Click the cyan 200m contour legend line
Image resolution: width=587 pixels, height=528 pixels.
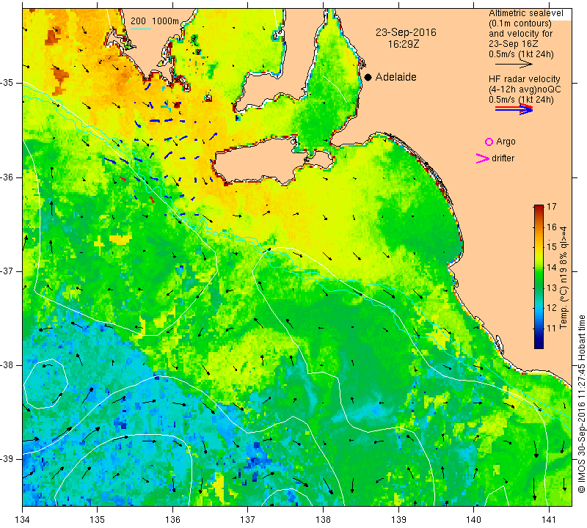click(x=140, y=29)
